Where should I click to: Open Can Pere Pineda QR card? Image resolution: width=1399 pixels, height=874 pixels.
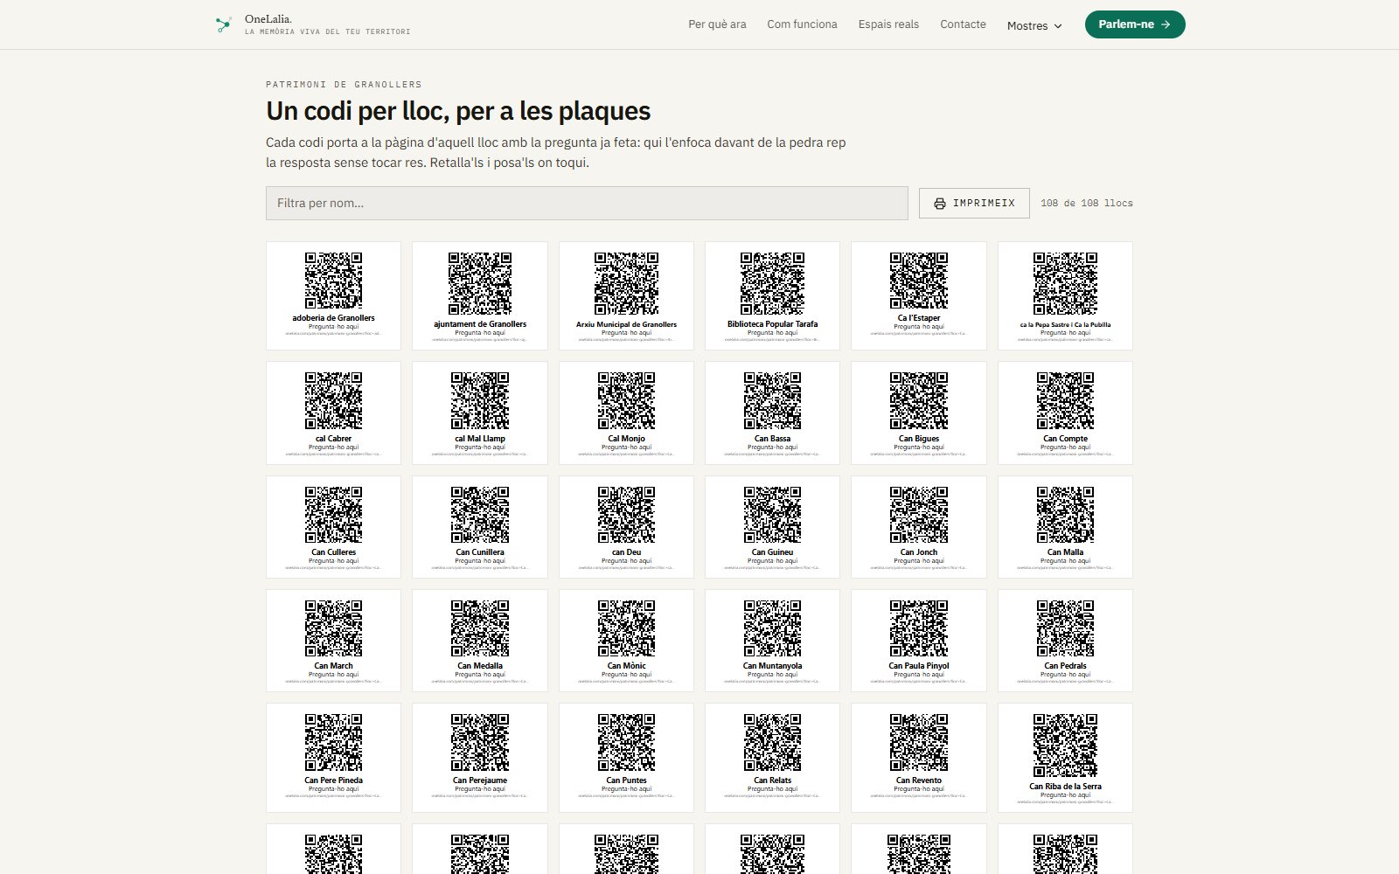pyautogui.click(x=333, y=758)
